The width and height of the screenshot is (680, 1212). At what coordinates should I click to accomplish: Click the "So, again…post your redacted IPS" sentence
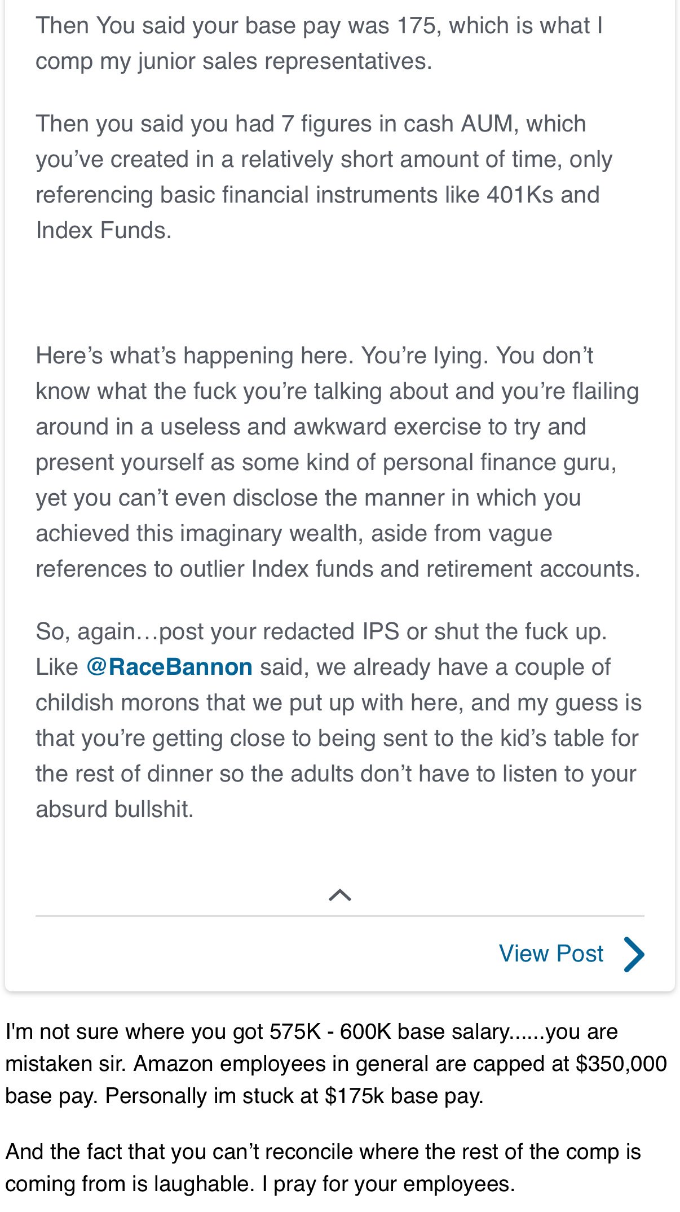[321, 631]
